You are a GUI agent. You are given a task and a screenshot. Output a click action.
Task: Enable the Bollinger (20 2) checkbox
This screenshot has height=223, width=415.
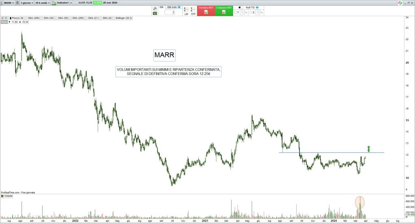point(114,18)
